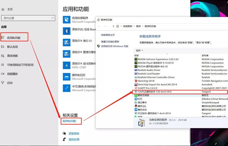228x146 pixels.
Task: Click the forward arrow in 程序和功能 window
Action: (x=105, y=26)
